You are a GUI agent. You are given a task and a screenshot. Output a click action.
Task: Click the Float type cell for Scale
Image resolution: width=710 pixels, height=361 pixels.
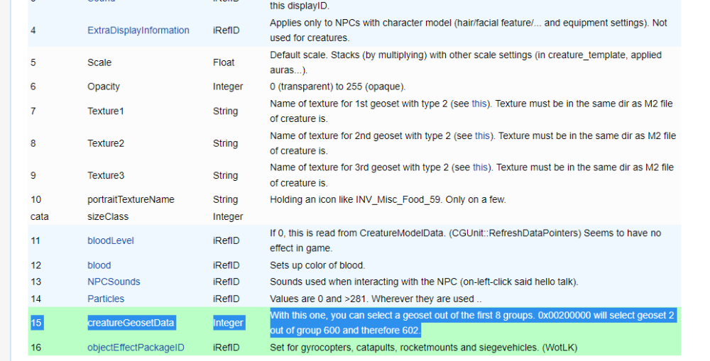(x=224, y=62)
